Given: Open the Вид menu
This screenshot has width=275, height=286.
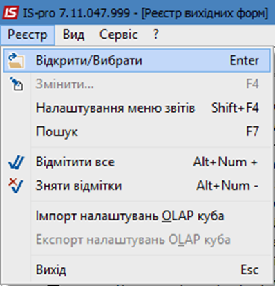Looking at the screenshot, I should click(x=73, y=35).
